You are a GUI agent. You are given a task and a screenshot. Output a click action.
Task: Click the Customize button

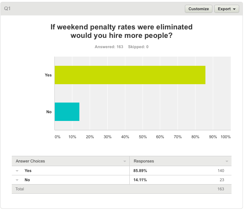click(x=198, y=9)
